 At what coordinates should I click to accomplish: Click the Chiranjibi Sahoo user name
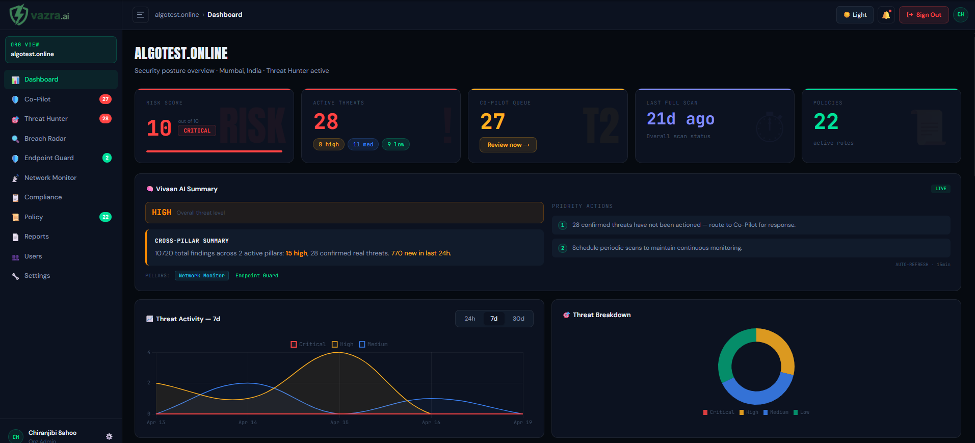[x=52, y=433]
